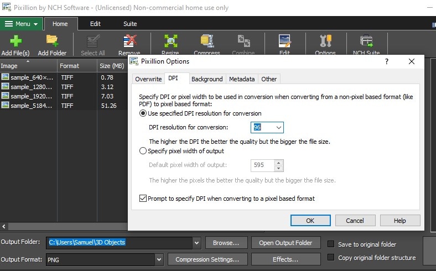Image resolution: width=436 pixels, height=271 pixels.
Task: Switch to the Metadata tab
Action: 242,79
